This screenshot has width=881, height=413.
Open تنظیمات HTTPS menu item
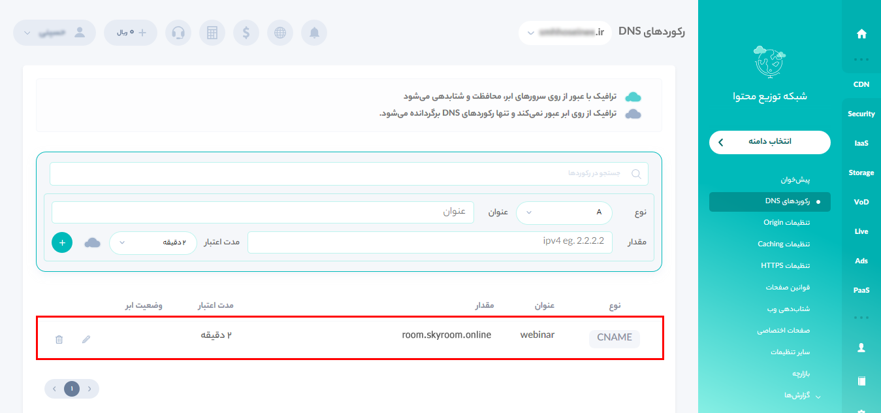786,266
